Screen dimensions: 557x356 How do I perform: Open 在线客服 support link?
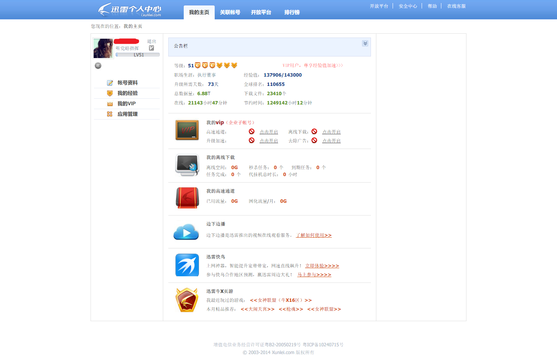click(456, 6)
